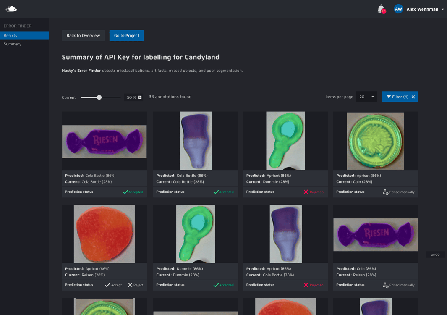Click the Back to Overview button
This screenshot has height=315, width=447.
[83, 36]
